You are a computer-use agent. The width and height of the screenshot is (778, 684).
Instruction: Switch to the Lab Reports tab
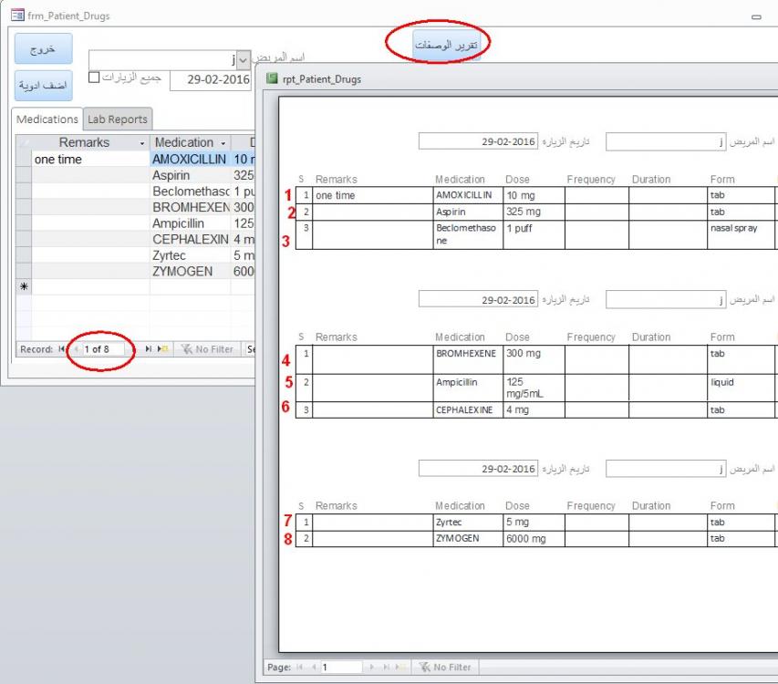tap(118, 119)
